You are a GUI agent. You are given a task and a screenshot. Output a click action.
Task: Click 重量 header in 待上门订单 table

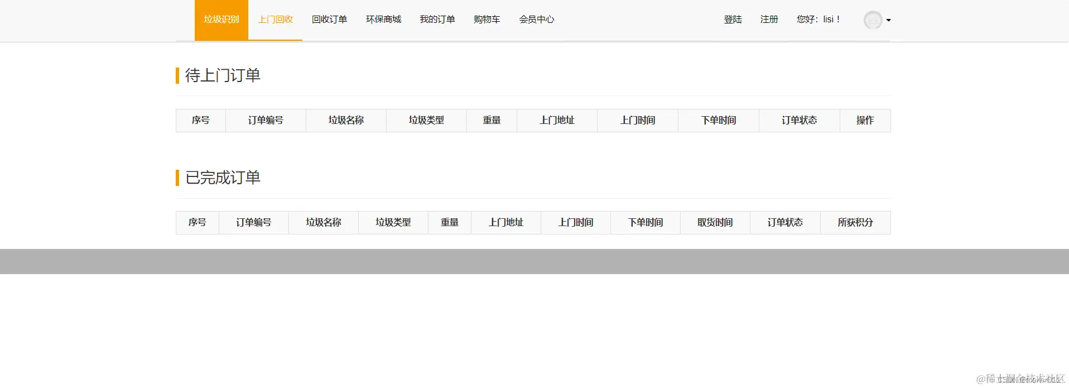click(492, 121)
